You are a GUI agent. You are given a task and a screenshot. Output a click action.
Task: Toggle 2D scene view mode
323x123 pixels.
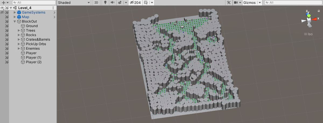point(96,2)
